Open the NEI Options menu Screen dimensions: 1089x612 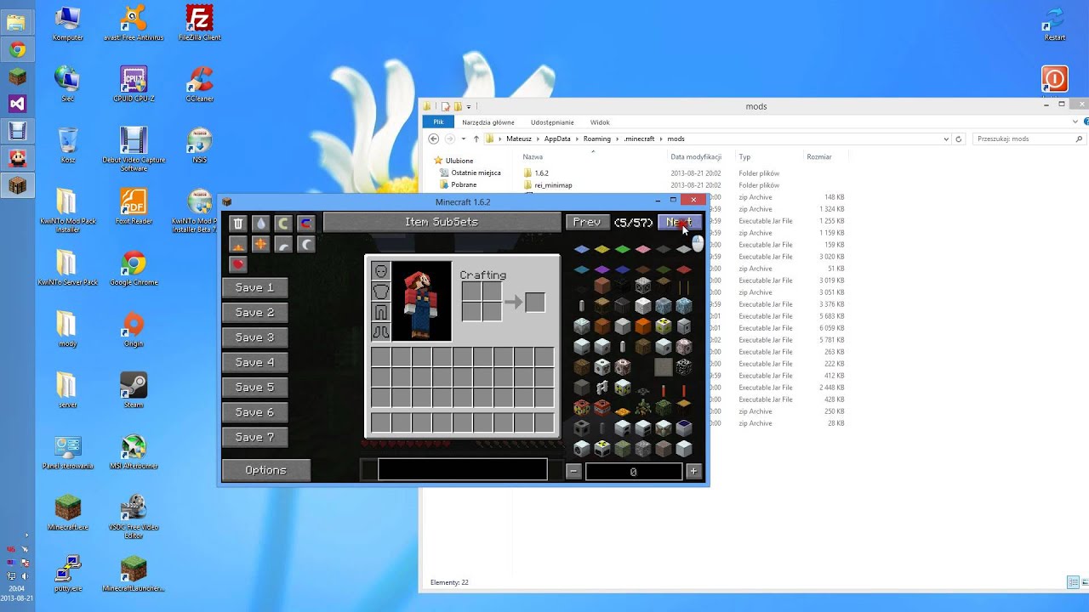(266, 470)
